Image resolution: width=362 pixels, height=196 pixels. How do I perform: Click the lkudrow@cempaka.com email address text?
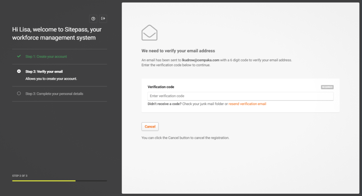point(201,60)
